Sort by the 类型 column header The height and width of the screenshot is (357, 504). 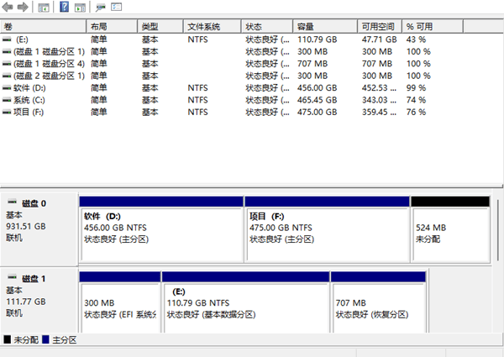click(x=160, y=26)
